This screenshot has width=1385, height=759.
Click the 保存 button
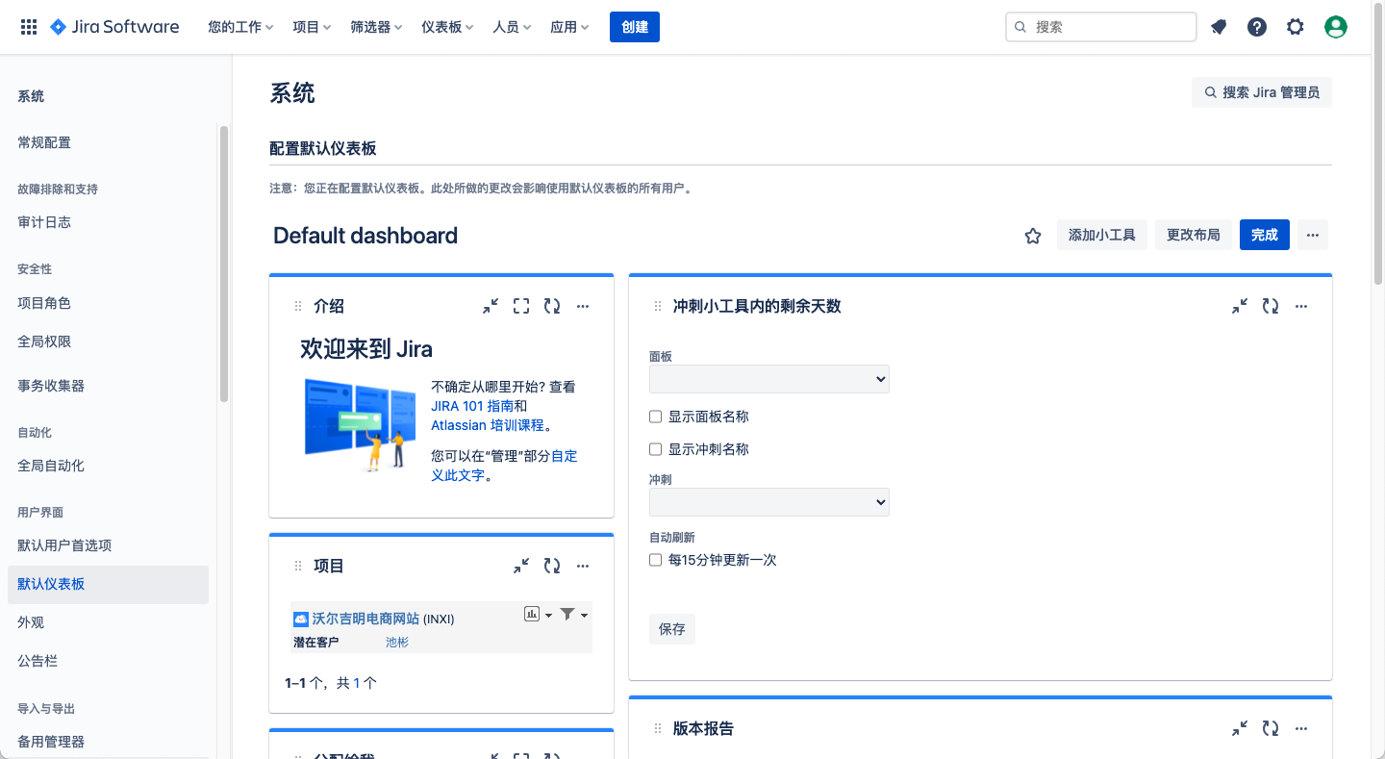click(x=672, y=629)
